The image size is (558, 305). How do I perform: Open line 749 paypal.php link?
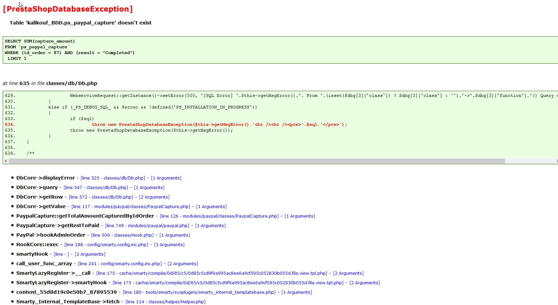coord(147,225)
